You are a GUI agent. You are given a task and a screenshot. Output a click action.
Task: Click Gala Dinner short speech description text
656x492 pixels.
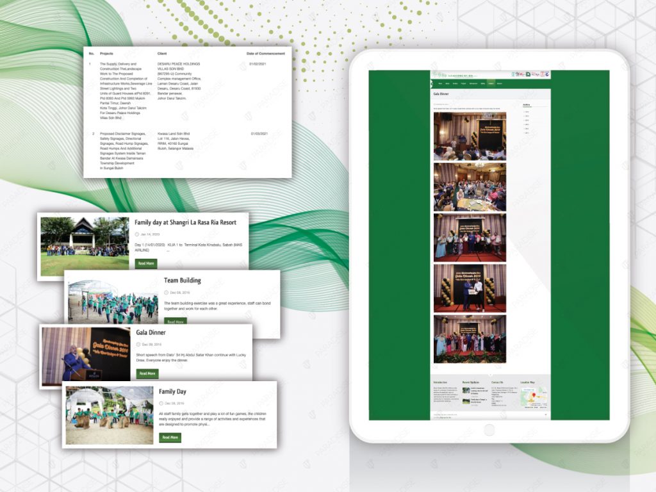tap(191, 357)
